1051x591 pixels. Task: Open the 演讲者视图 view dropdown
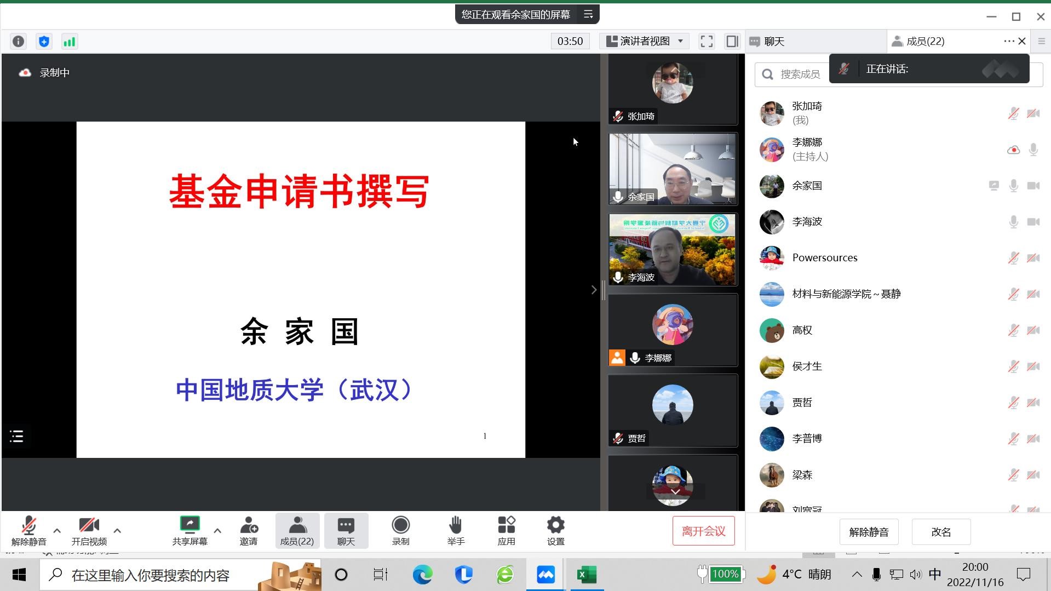645,42
